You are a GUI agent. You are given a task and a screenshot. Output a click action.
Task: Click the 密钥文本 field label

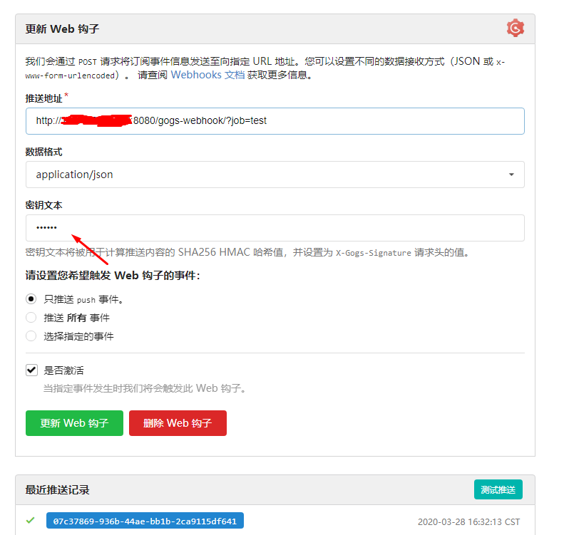(x=44, y=205)
